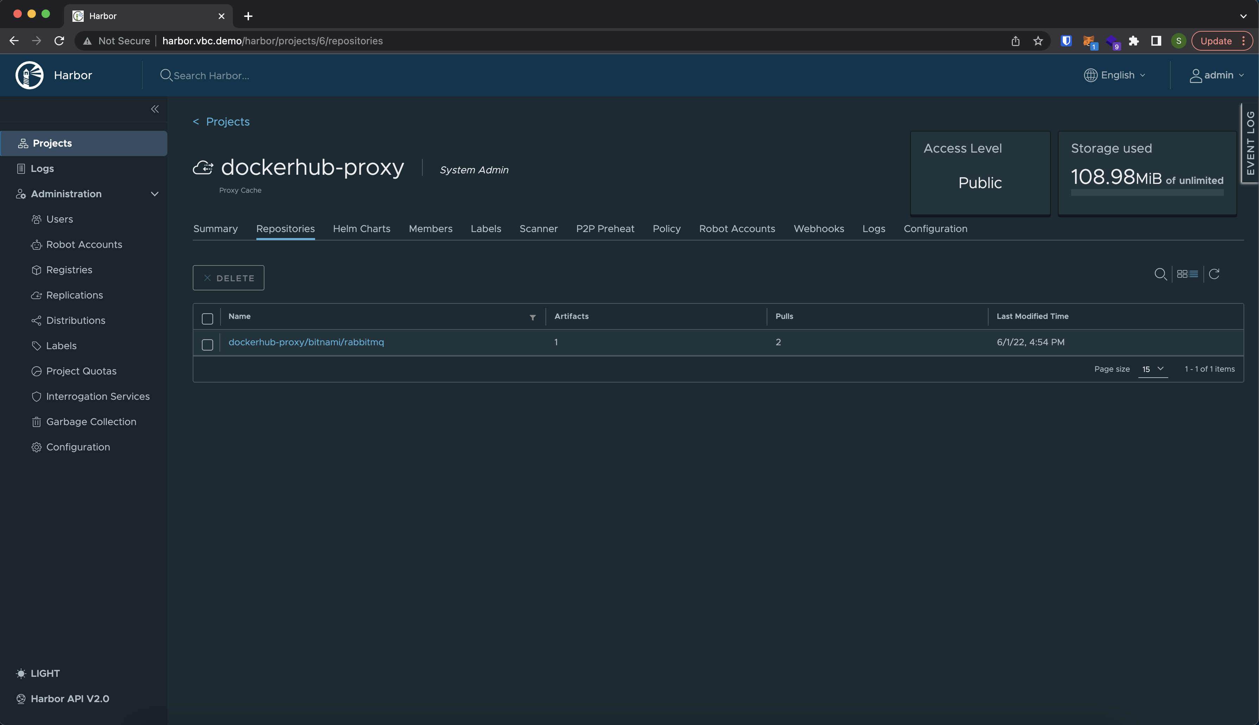Click the Configuration gear icon in sidebar
The image size is (1259, 725).
pos(36,447)
